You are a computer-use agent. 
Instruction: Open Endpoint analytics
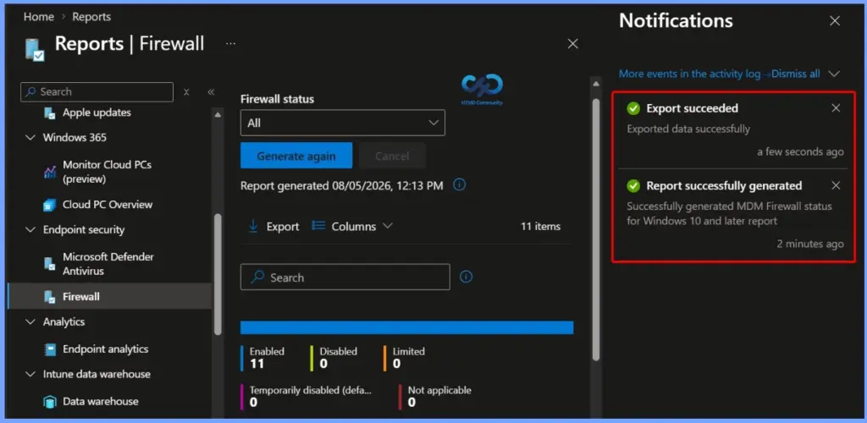105,349
